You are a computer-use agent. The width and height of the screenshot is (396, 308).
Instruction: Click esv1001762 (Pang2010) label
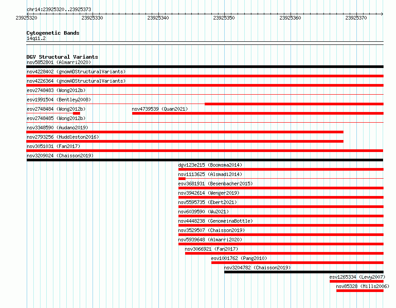(239, 258)
